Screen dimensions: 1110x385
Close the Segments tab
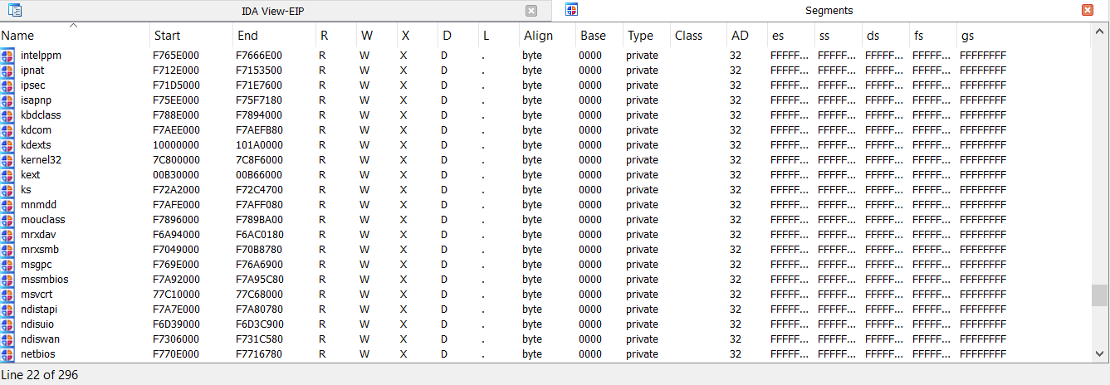coord(1088,11)
